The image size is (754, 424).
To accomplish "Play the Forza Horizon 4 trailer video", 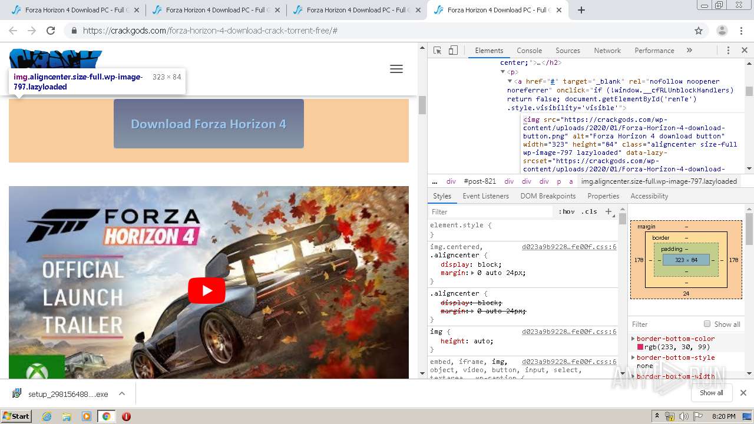I will 207,290.
